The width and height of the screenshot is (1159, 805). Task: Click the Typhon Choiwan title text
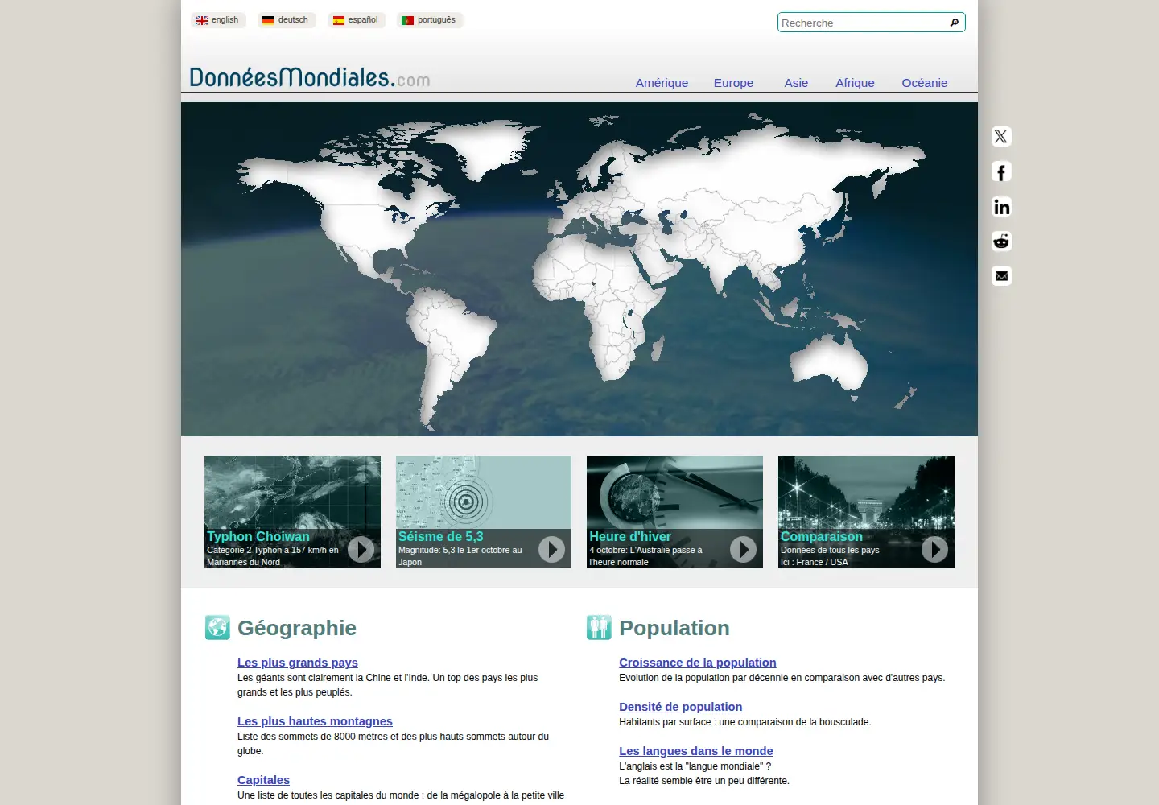click(x=258, y=536)
